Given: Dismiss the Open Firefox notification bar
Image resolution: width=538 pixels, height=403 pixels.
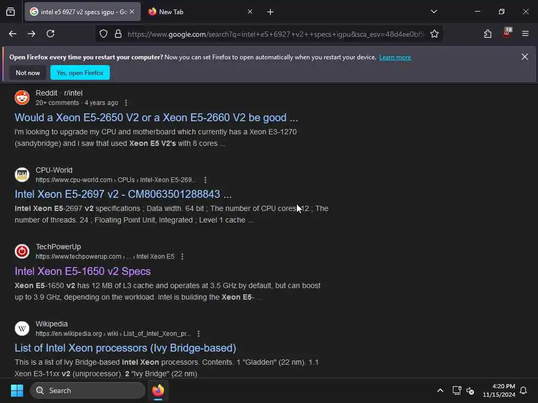Looking at the screenshot, I should pos(525,57).
